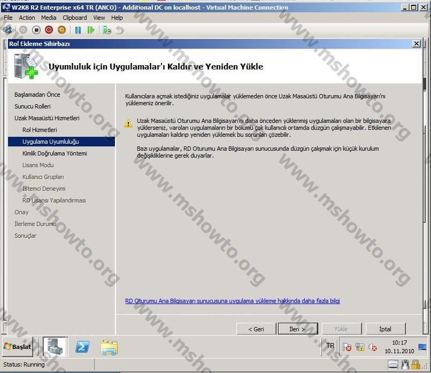Image resolution: width=431 pixels, height=373 pixels.
Task: Click the Kullanıcı Grupları step
Action: click(43, 177)
